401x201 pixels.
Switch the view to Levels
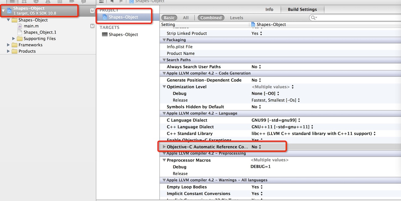(236, 18)
